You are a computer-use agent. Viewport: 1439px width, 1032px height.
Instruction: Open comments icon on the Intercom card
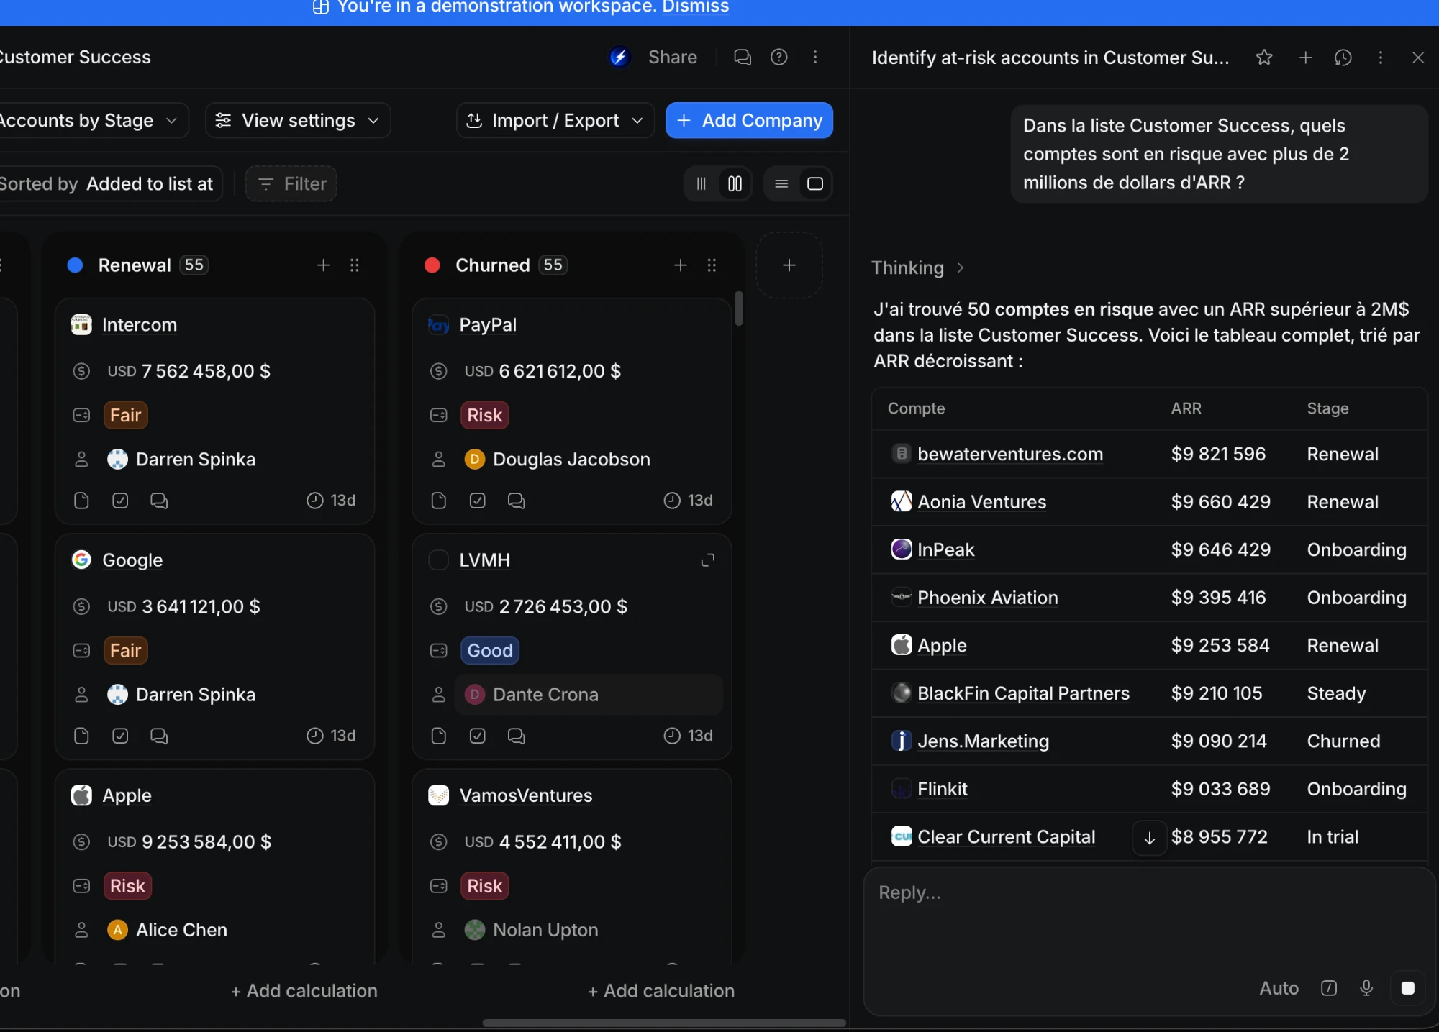159,501
